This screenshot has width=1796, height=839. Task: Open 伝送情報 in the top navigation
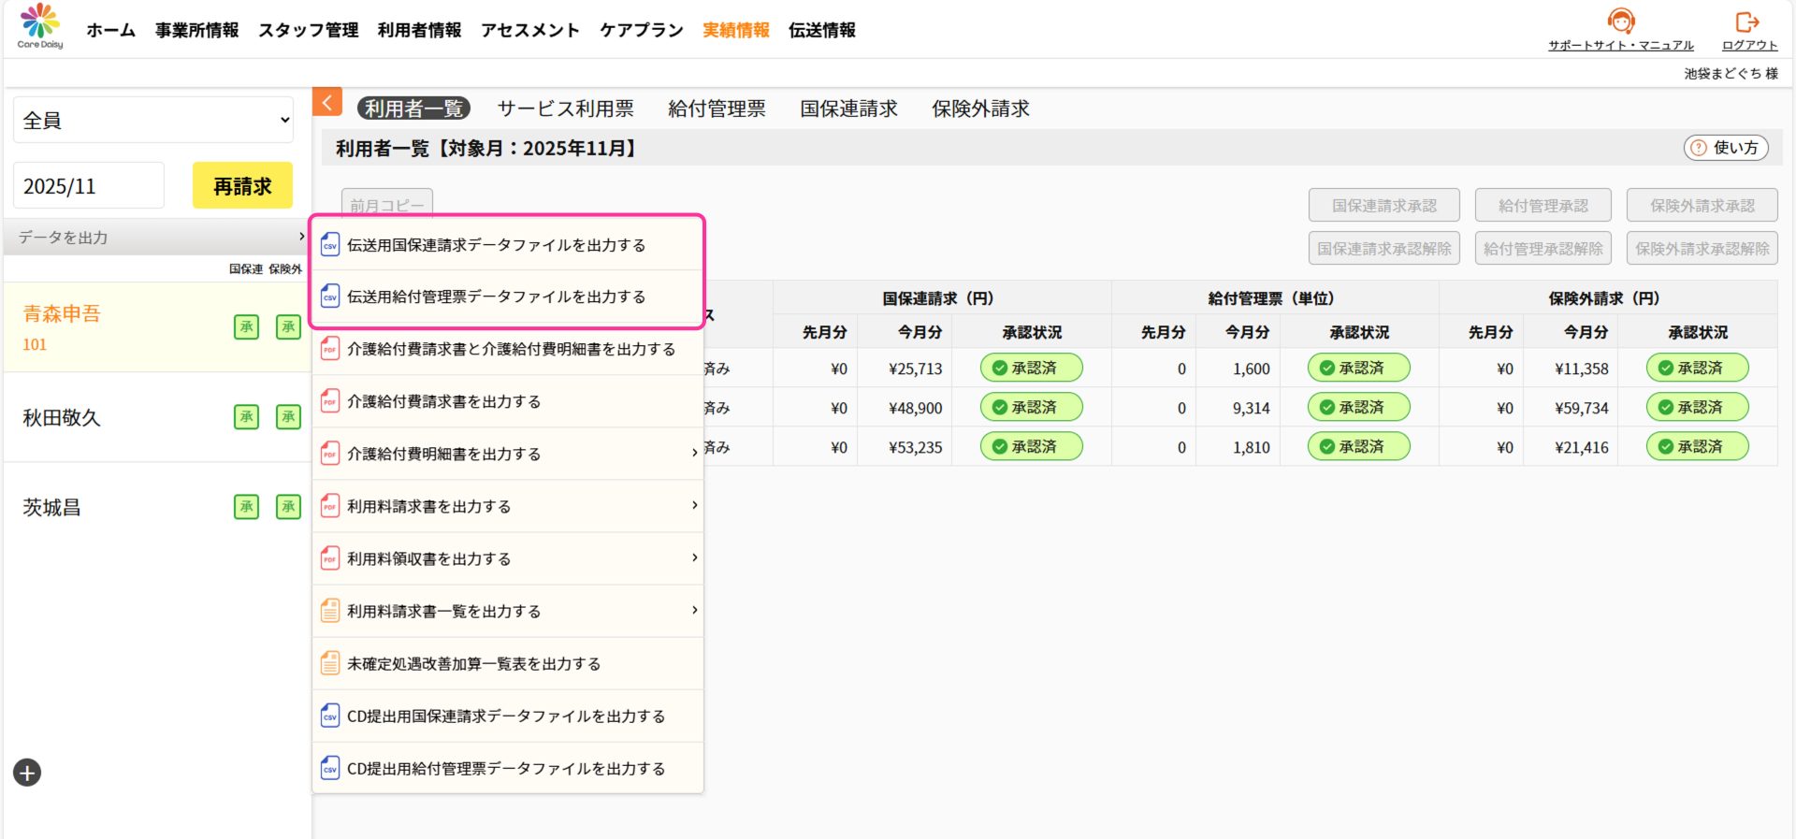click(x=821, y=30)
